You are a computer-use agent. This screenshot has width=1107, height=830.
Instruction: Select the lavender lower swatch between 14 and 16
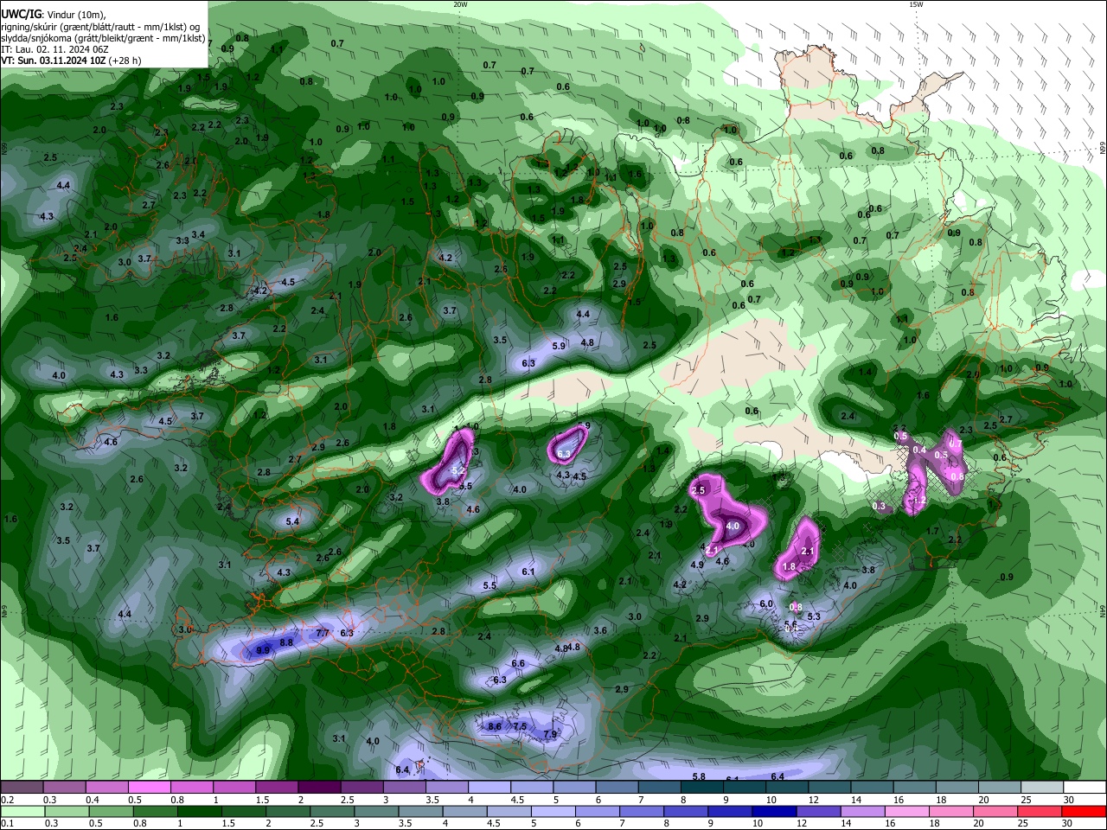(x=861, y=812)
